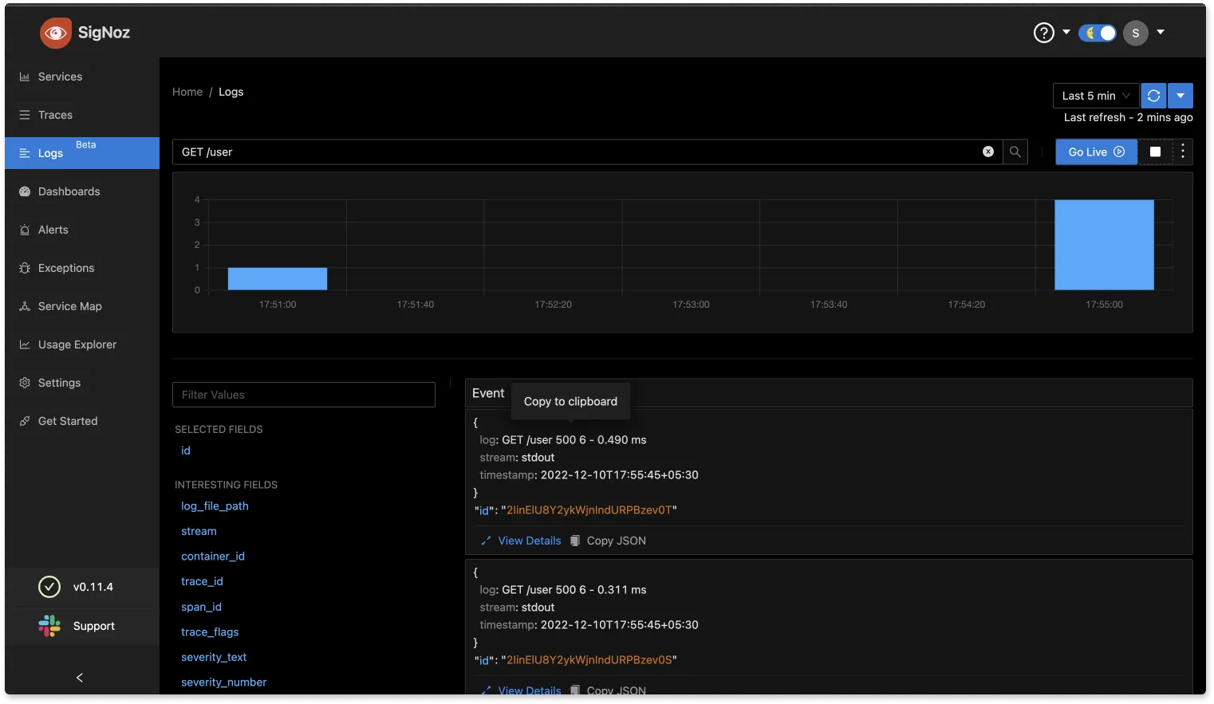Open Get Started in the sidebar
The height and width of the screenshot is (704, 1214).
coord(82,421)
